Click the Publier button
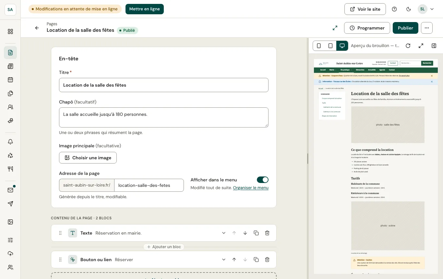443x279 pixels. coord(405,28)
